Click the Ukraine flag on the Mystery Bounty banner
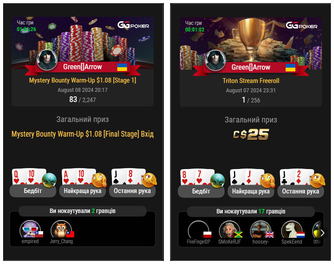The image size is (334, 264). 122,67
